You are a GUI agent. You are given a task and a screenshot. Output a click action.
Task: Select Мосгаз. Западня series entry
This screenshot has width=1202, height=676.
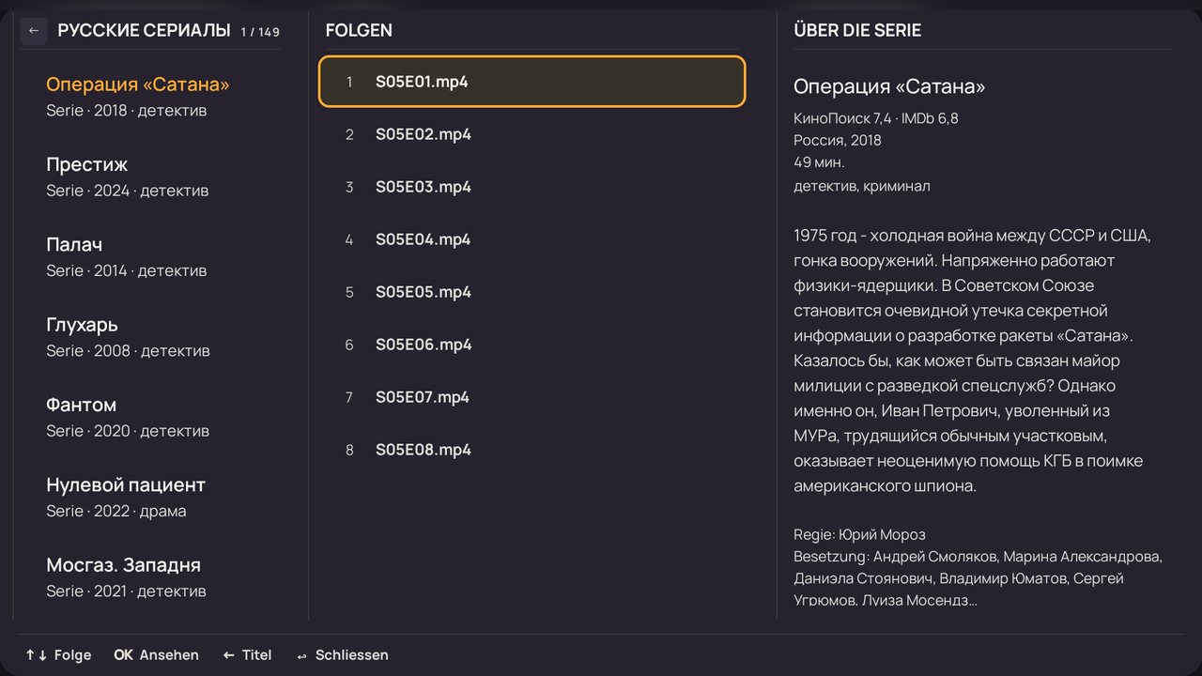coord(161,577)
